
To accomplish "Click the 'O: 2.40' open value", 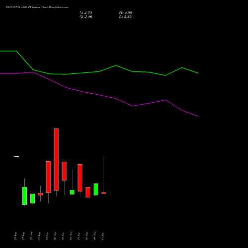I will (86, 17).
